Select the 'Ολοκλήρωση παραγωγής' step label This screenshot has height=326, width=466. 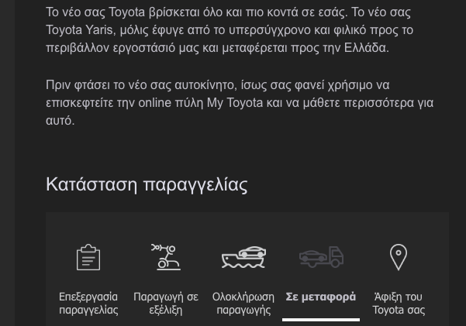click(243, 303)
